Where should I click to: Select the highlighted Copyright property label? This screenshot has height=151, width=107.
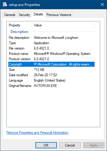15,64
